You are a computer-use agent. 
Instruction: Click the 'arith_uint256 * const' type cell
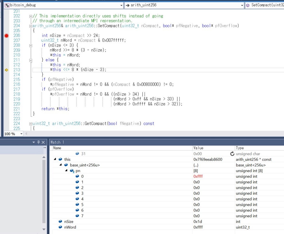click(253, 159)
